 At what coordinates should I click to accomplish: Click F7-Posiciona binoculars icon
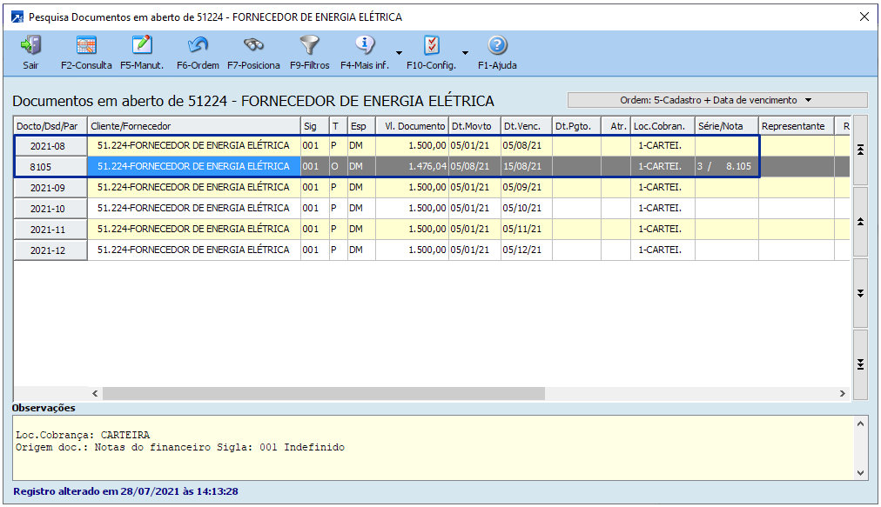tap(253, 45)
